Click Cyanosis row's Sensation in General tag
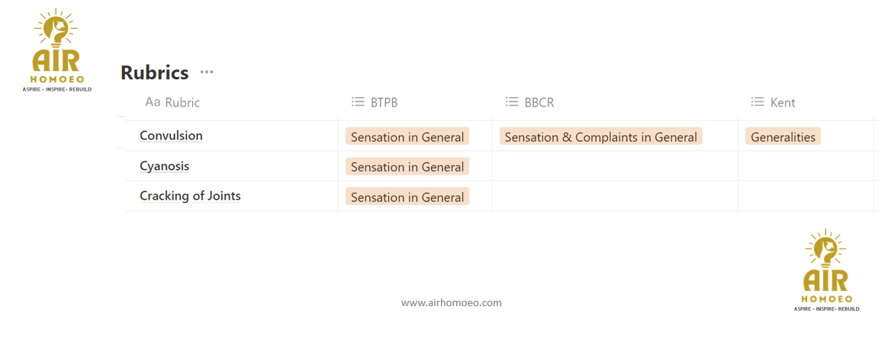 point(407,167)
